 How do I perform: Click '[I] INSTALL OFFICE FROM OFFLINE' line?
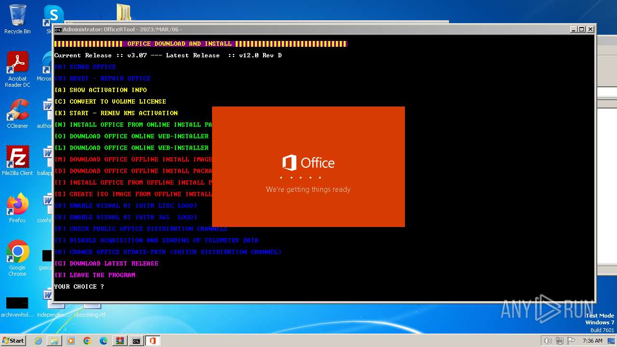click(133, 183)
